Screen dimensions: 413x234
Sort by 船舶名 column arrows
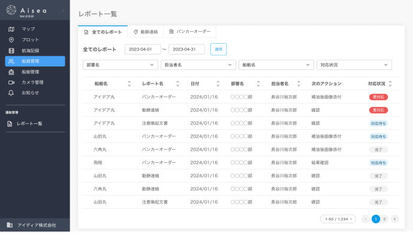[x=129, y=84]
